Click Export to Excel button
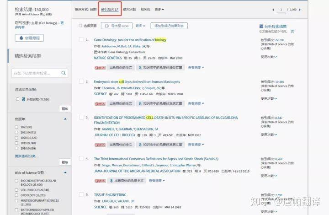The width and height of the screenshot is (329, 215). (x=117, y=26)
